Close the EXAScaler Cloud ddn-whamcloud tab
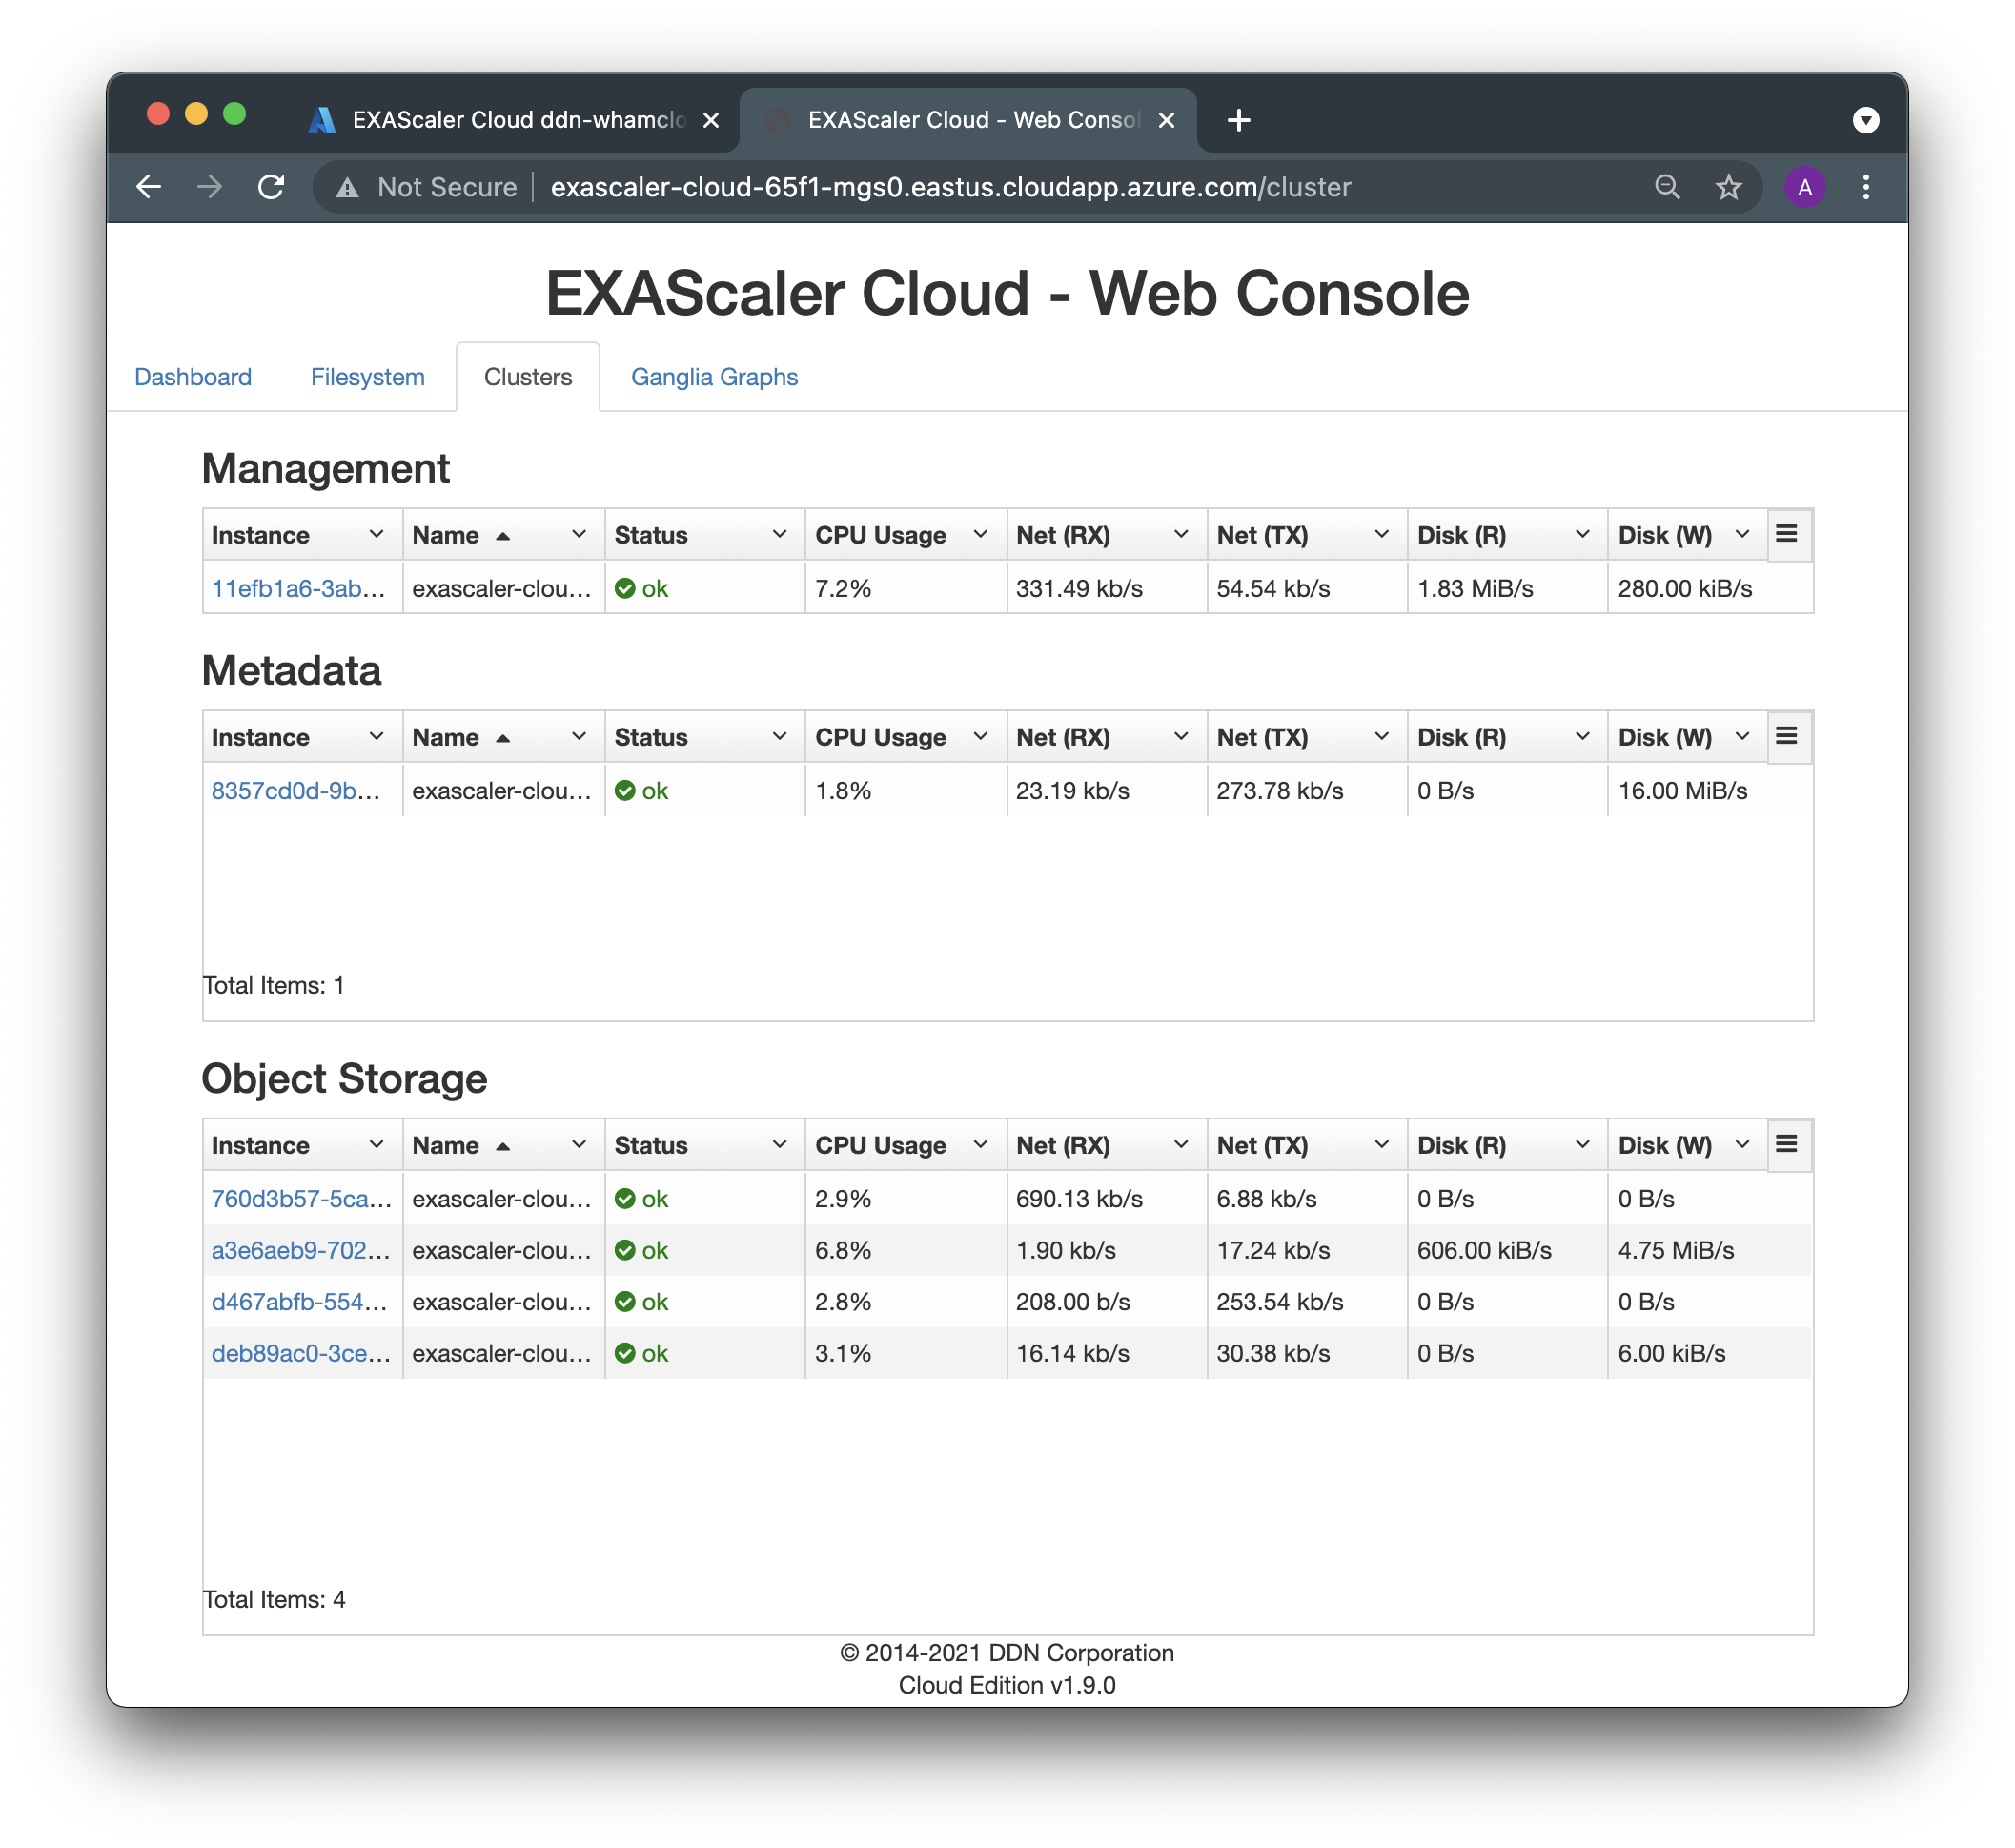The width and height of the screenshot is (2015, 1848). (x=711, y=121)
